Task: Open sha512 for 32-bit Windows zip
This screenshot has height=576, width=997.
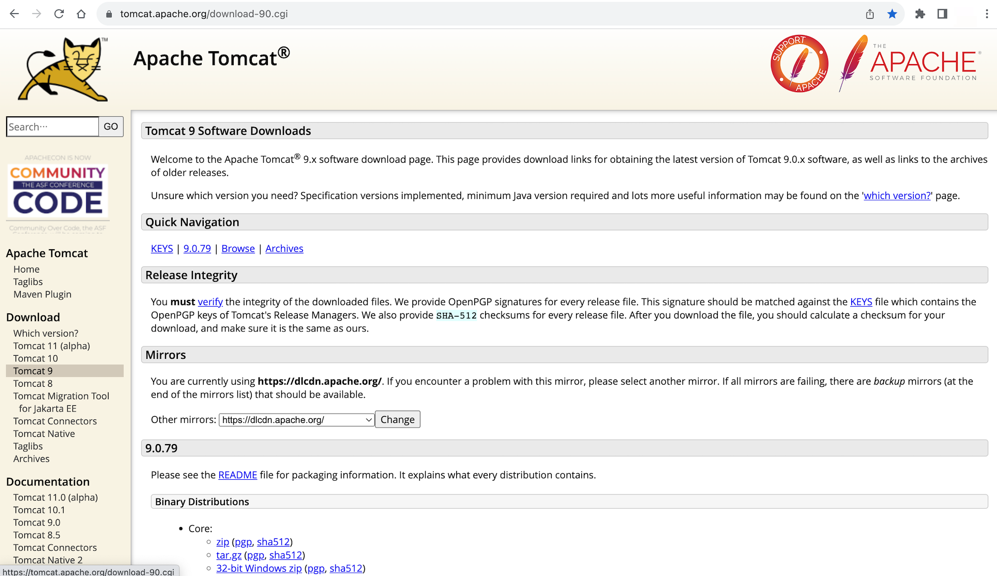Action: 346,568
